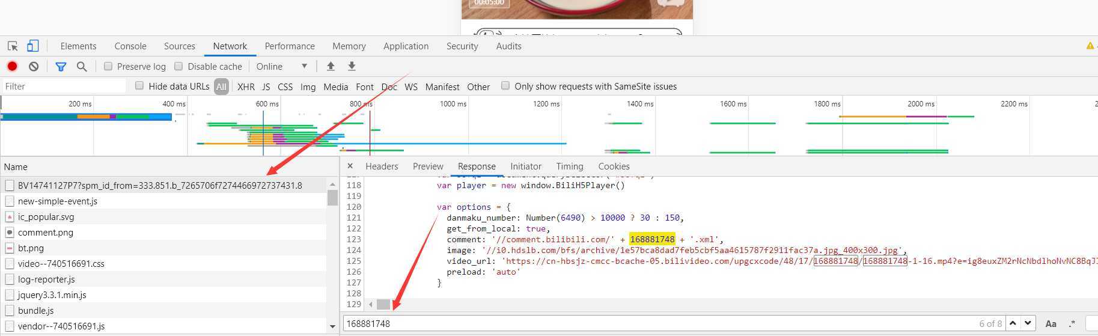Check Hide data URLs
This screenshot has width=1098, height=336.
[x=139, y=86]
